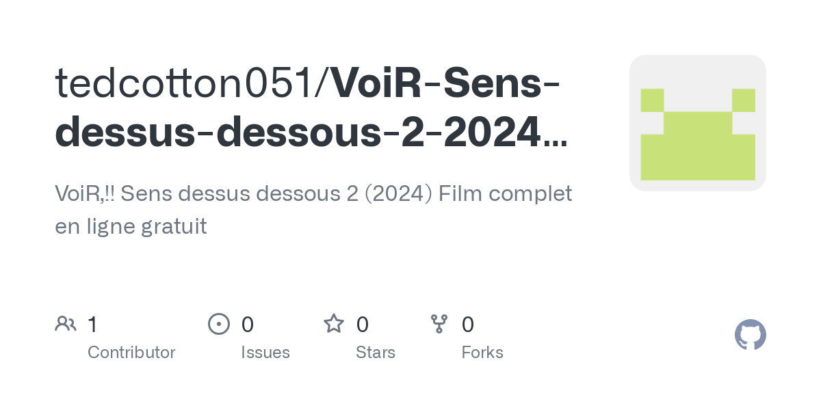Click the Contributor label
This screenshot has height=410, width=821.
tap(131, 353)
